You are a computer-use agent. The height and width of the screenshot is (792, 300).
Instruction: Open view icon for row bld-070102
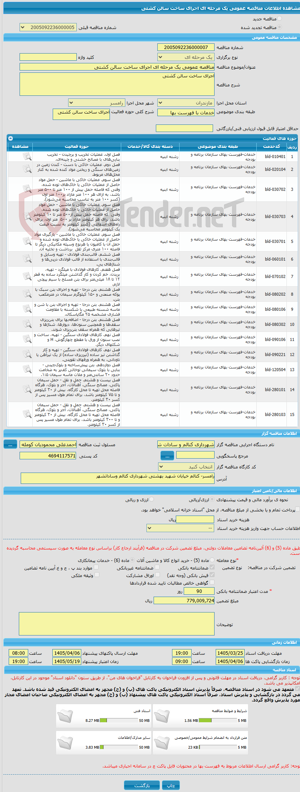27,276
